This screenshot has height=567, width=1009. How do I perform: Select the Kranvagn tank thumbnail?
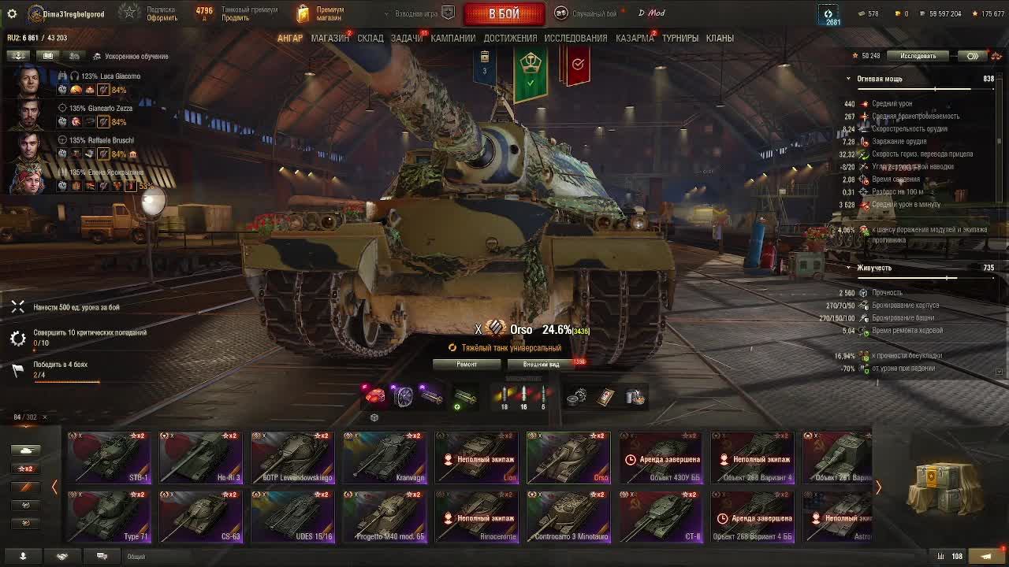point(385,458)
